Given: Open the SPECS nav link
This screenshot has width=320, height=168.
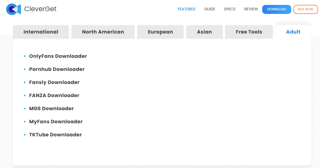Looking at the screenshot, I should tap(230, 9).
